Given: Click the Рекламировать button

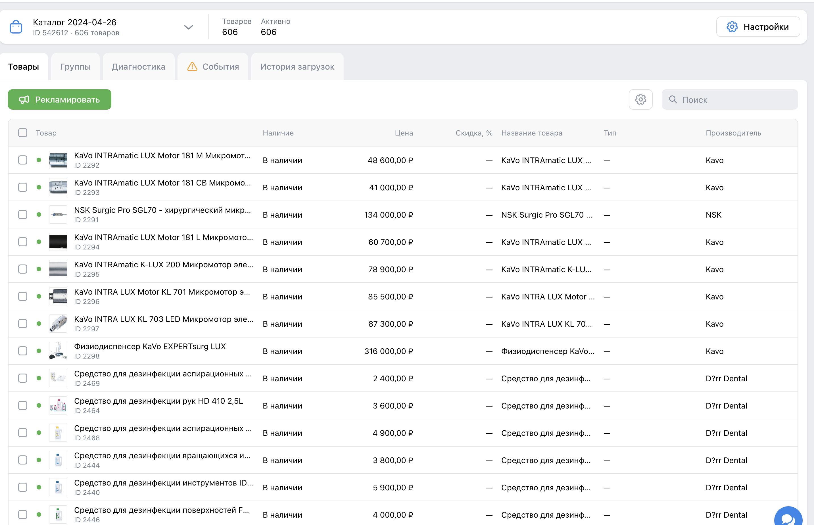Looking at the screenshot, I should (x=60, y=99).
